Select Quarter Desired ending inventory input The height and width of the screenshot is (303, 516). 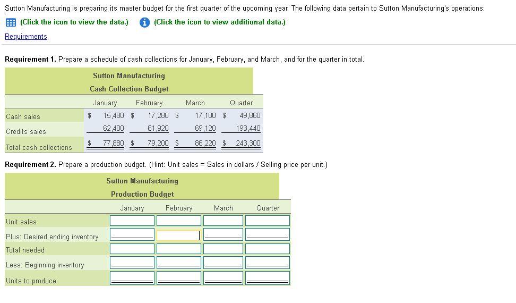[268, 234]
